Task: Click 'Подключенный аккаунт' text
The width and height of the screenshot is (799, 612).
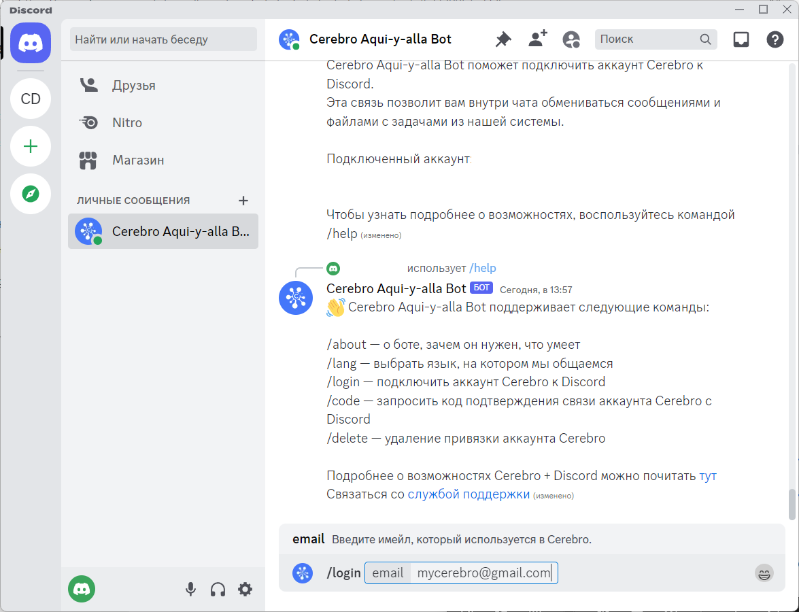Action: pos(398,159)
